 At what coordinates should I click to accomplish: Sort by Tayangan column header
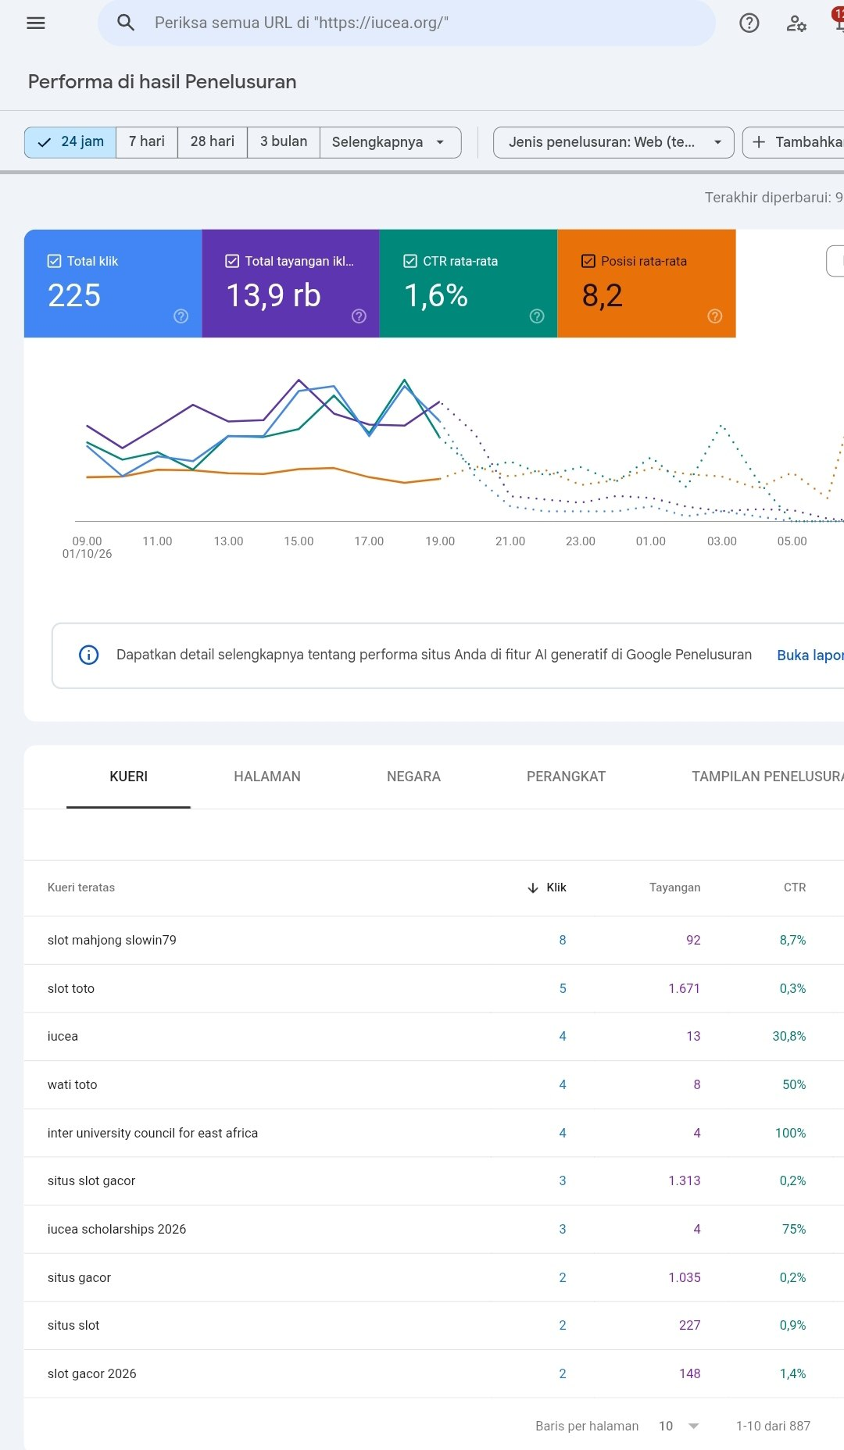coord(674,887)
